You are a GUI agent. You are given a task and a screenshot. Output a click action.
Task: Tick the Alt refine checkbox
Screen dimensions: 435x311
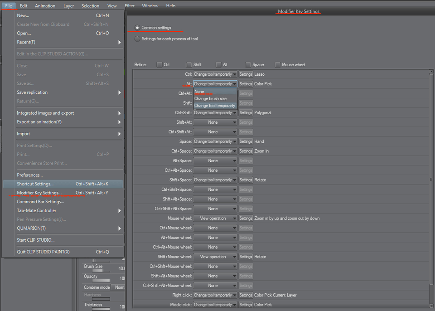tap(219, 65)
